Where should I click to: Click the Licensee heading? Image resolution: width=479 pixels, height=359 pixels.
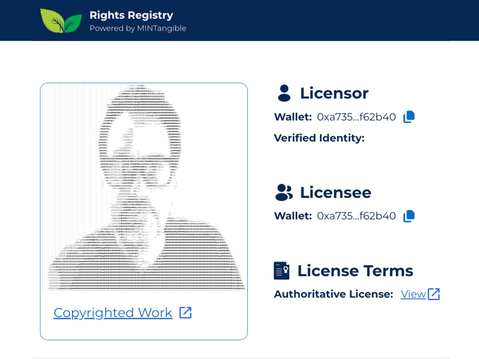coord(335,192)
